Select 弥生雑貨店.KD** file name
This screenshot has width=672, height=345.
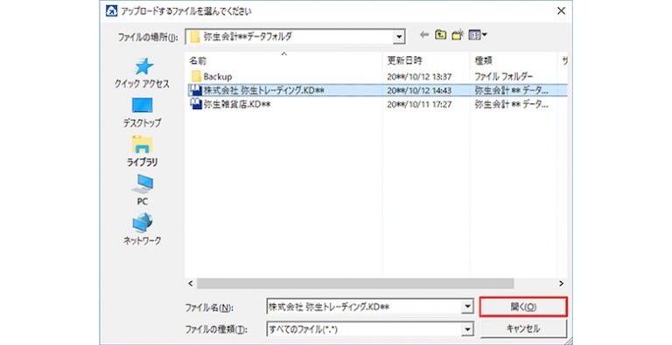coord(237,104)
